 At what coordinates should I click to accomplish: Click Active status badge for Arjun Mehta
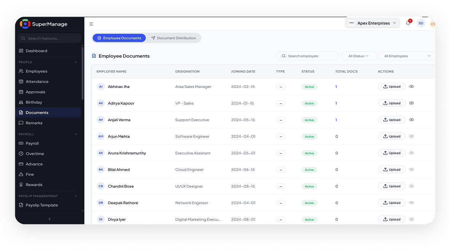coord(309,137)
